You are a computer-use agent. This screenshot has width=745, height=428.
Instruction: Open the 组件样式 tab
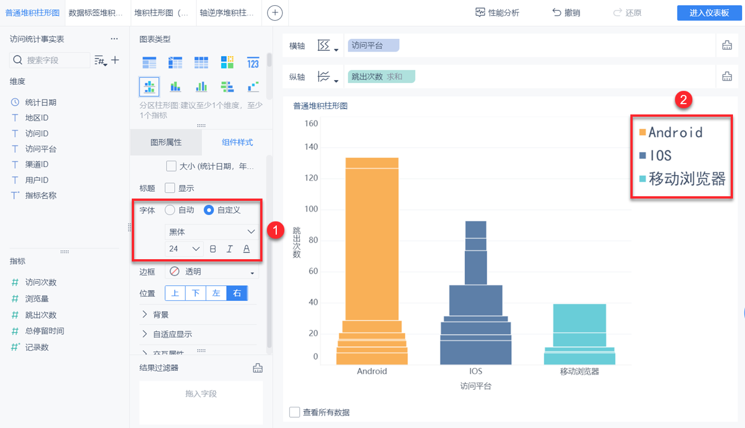point(237,142)
